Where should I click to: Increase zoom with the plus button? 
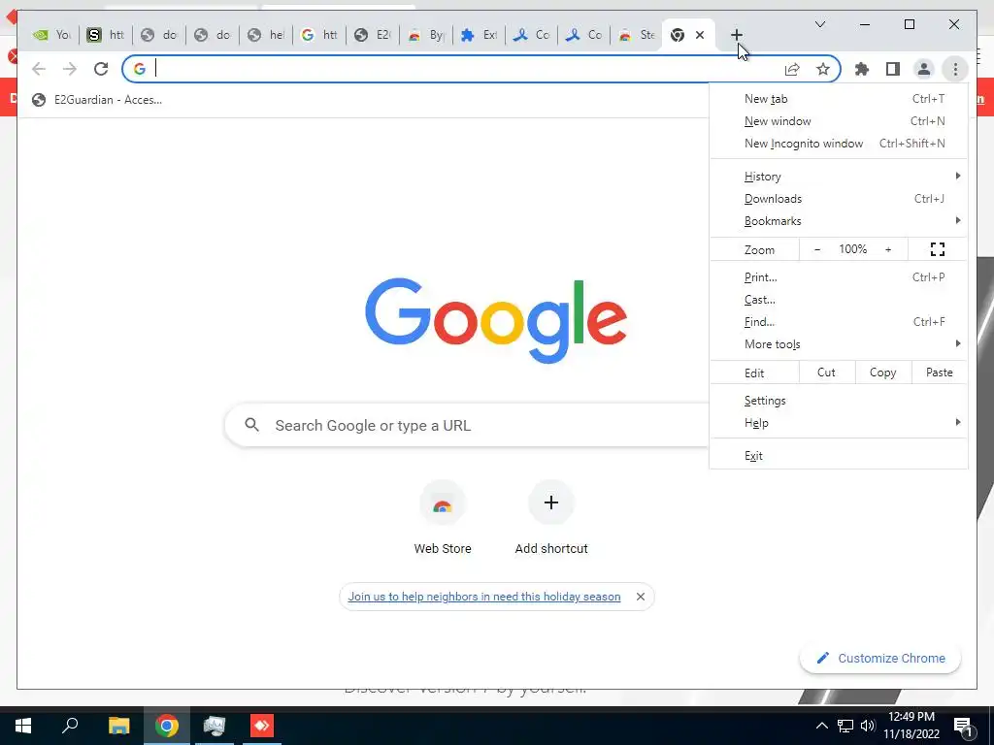click(888, 249)
